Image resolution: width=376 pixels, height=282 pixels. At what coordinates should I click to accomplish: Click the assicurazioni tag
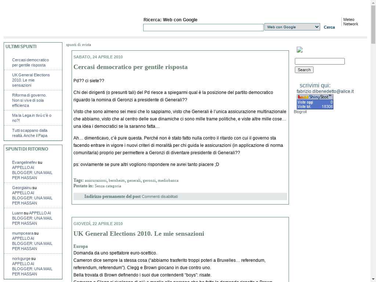(95, 181)
